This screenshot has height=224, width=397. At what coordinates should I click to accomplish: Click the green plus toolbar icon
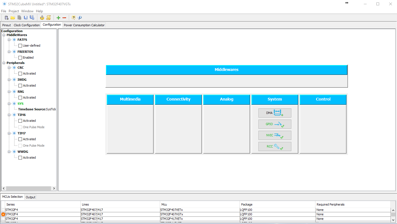click(58, 18)
